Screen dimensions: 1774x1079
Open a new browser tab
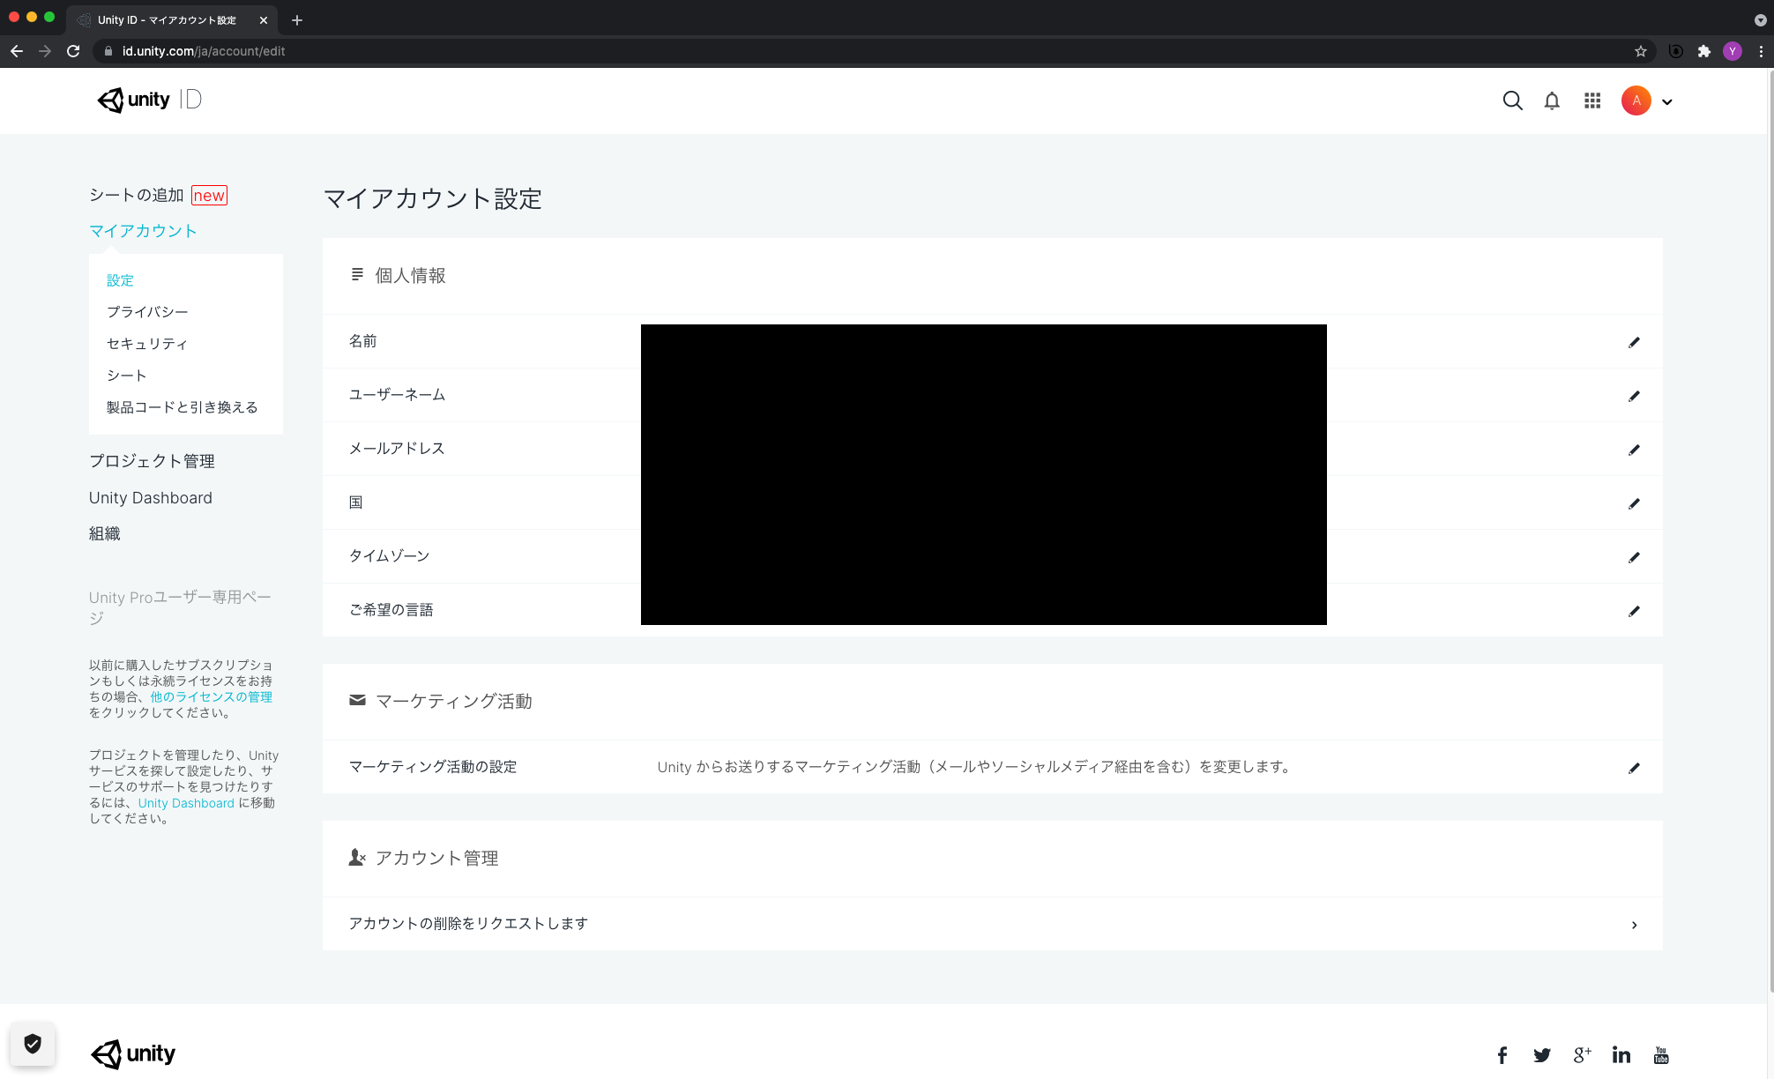[297, 20]
